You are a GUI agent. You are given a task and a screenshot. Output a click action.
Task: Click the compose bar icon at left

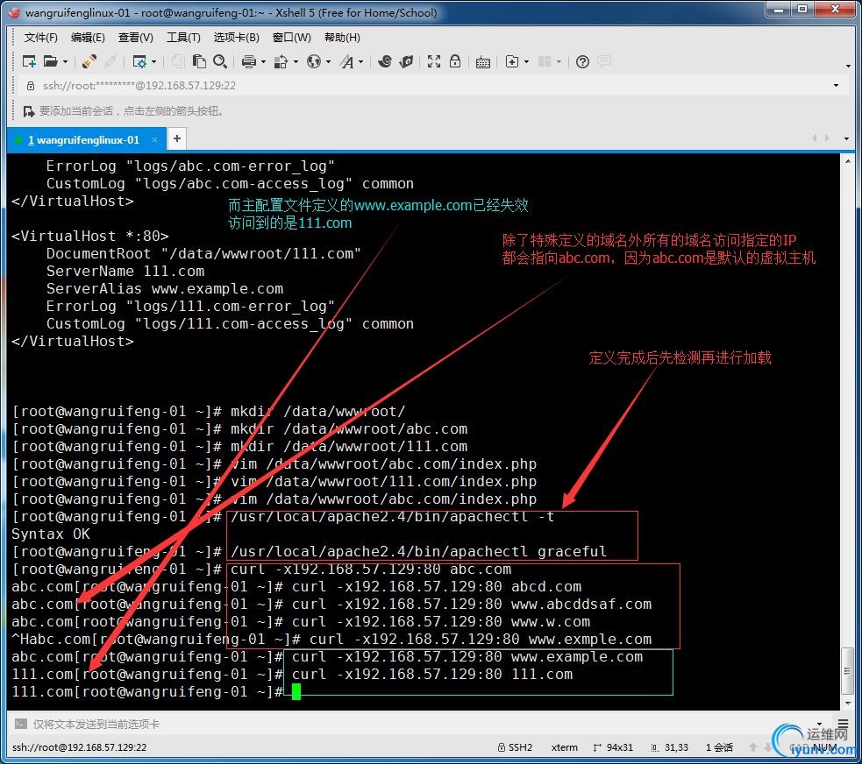point(21,724)
